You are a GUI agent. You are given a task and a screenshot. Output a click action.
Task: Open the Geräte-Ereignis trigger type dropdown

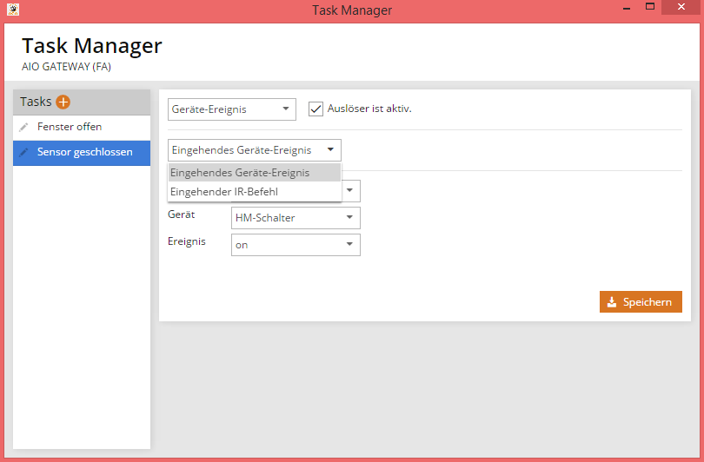coord(231,109)
